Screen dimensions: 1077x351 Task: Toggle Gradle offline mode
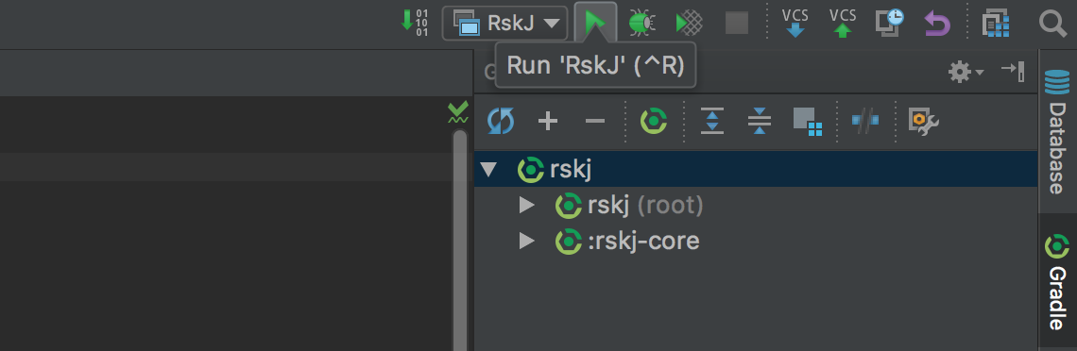pyautogui.click(x=865, y=120)
